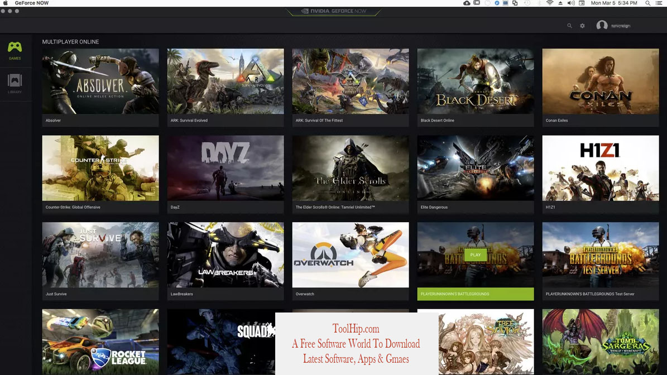Click the Time Machine menu bar icon
This screenshot has width=667, height=375.
(527, 3)
